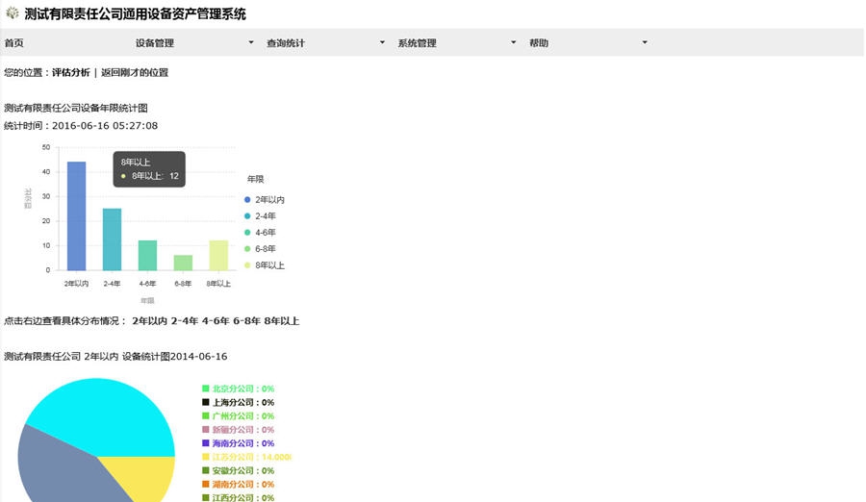The height and width of the screenshot is (502, 866).
Task: Toggle the 2-4年 legend entry
Action: 260,216
